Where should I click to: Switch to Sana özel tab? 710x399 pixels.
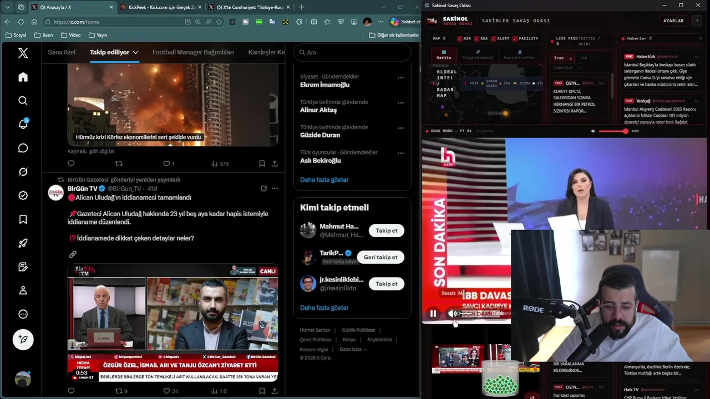(x=62, y=52)
